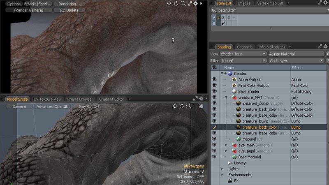Click the FX clapperboard icon
The height and width of the screenshot is (185, 329).
pyautogui.click(x=230, y=180)
